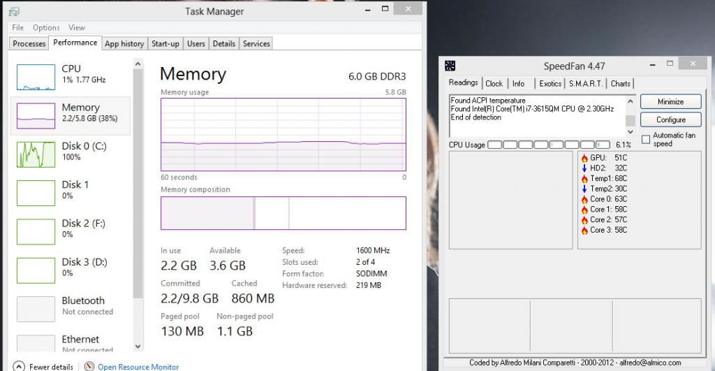715x371 pixels.
Task: Select the Disk 3 (D:) graph thumbnail
Action: click(36, 270)
